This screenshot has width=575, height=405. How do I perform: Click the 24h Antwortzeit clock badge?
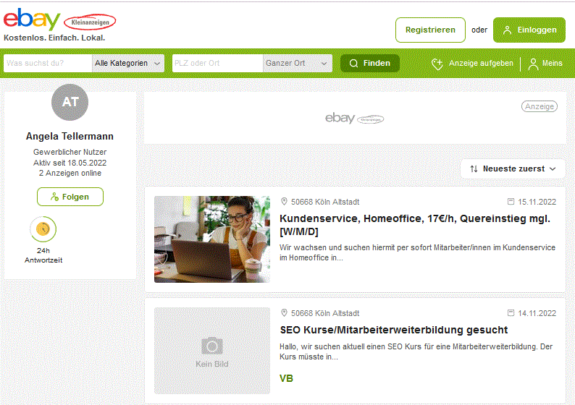(x=43, y=229)
